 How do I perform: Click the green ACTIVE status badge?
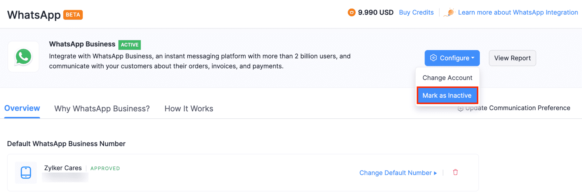[129, 45]
